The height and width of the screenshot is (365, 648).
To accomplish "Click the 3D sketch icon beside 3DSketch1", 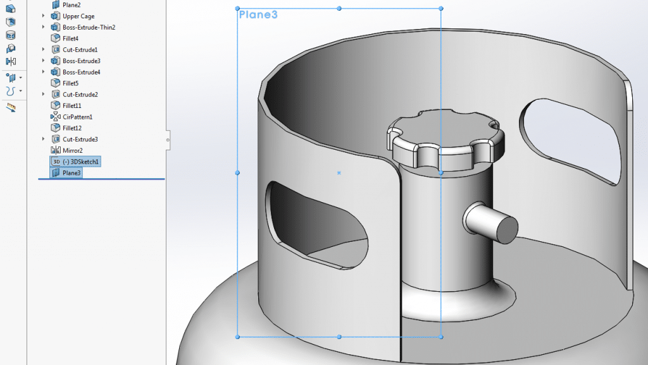I will [55, 161].
